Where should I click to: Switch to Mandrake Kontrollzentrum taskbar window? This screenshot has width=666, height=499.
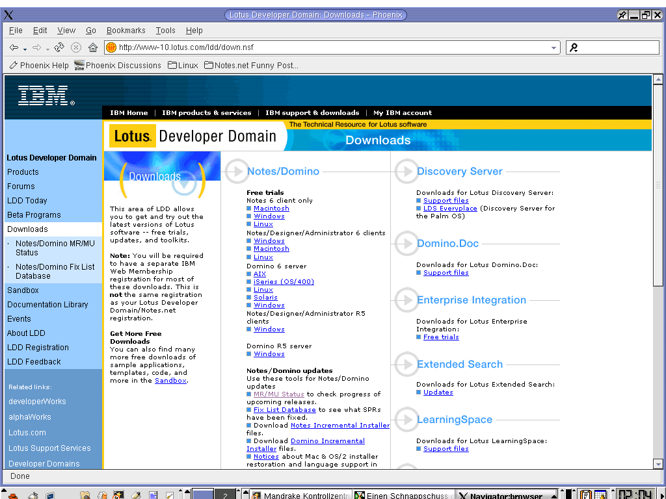click(x=300, y=495)
